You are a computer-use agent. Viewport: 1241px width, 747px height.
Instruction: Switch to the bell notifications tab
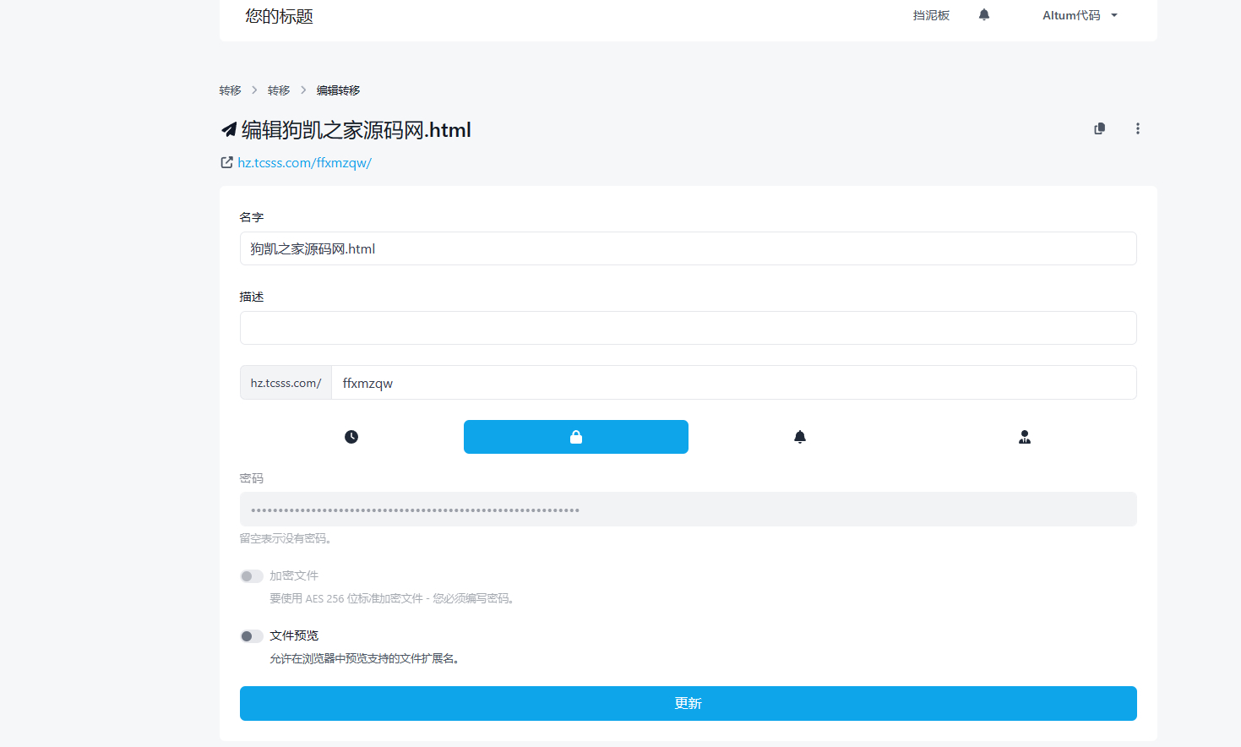point(800,437)
